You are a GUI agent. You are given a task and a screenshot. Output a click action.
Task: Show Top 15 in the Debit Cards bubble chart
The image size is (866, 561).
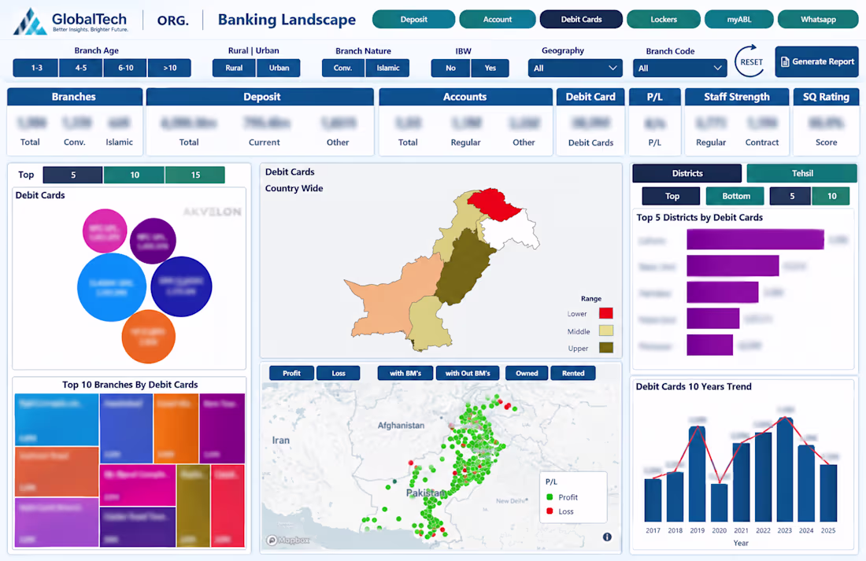tap(195, 175)
